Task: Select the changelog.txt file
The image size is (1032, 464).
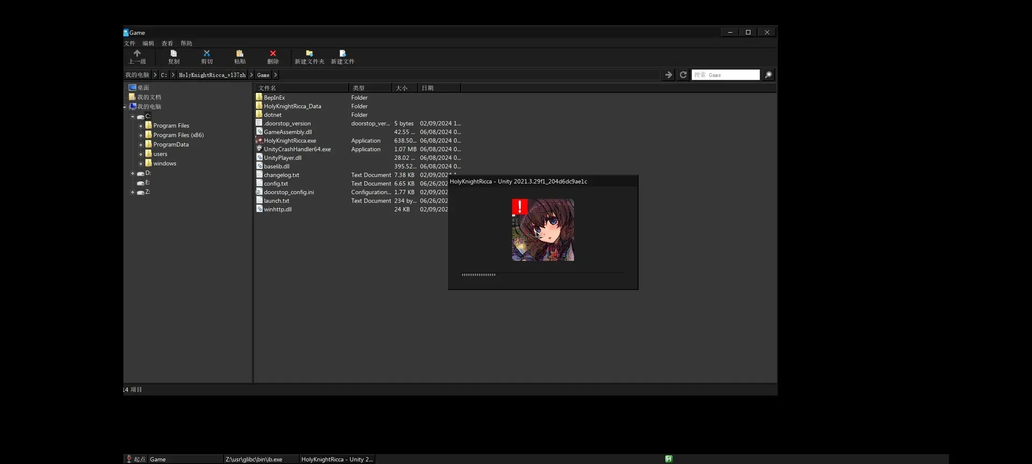Action: coord(282,175)
